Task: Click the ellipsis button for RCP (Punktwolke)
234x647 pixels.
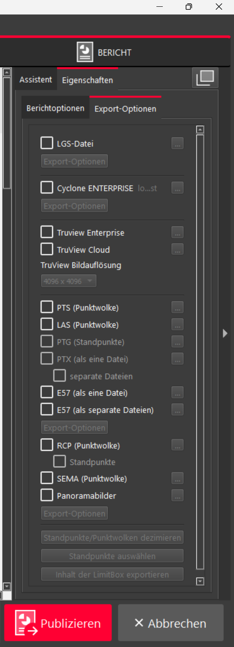Action: point(178,445)
